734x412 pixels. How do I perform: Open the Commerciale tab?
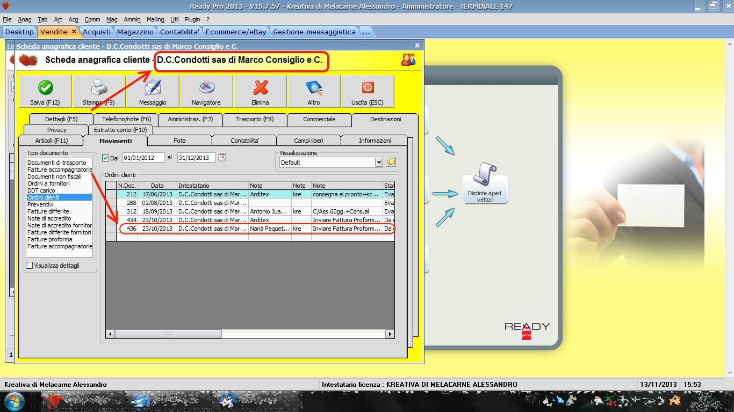(319, 119)
